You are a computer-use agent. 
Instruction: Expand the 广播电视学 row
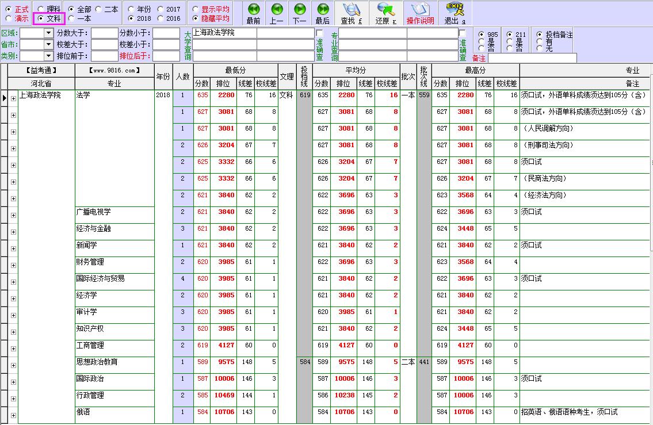13,215
